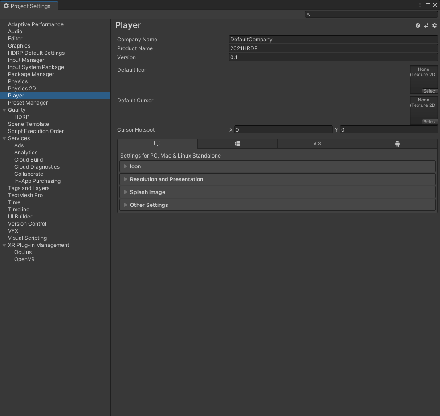This screenshot has height=416, width=440.
Task: Select the Android platform icon tab
Action: click(397, 144)
